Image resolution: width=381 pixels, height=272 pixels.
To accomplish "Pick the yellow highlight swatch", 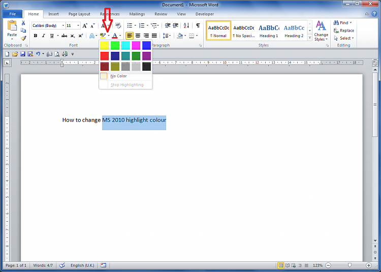I will coord(105,45).
